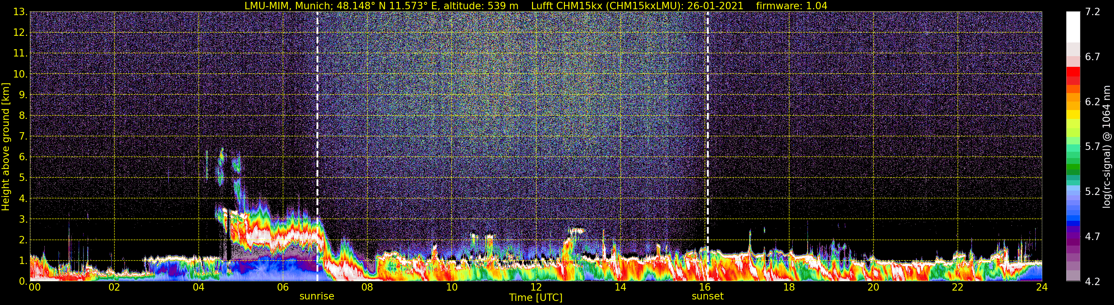Click the time axis tick '22'
This screenshot has width=1114, height=305.
click(x=958, y=288)
